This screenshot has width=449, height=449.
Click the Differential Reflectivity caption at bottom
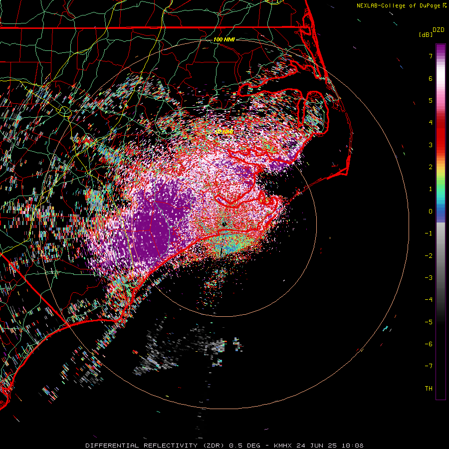click(224, 446)
